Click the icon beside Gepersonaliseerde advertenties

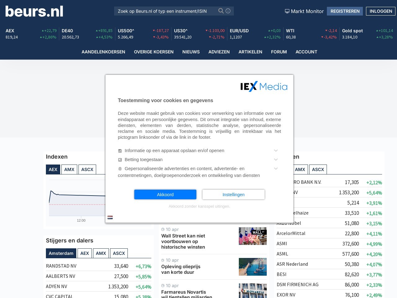point(120,169)
